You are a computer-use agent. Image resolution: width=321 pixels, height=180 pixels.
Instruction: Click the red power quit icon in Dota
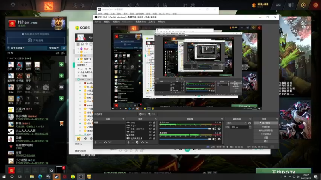point(316,5)
